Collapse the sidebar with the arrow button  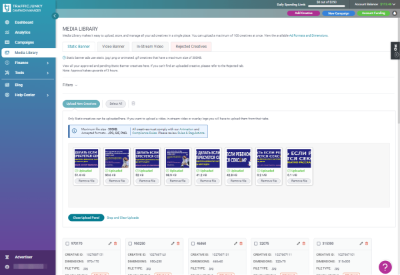54,15
